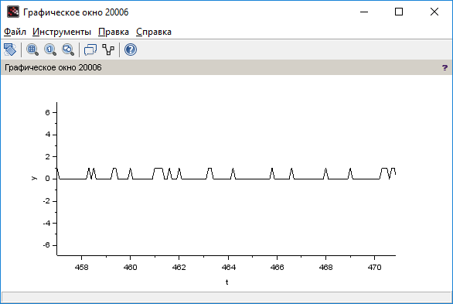
Task: Toggle datatip mode speech-bubble icon
Action: pos(90,50)
